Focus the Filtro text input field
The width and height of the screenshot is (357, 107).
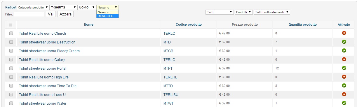click(x=29, y=14)
